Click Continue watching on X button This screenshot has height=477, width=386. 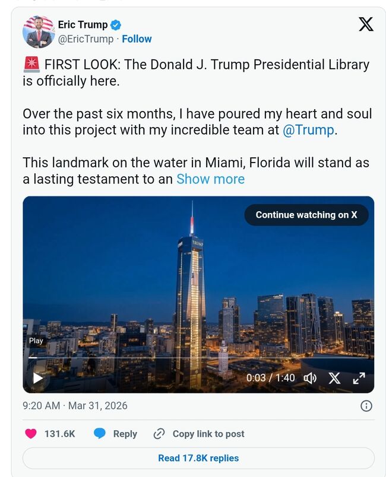click(306, 215)
